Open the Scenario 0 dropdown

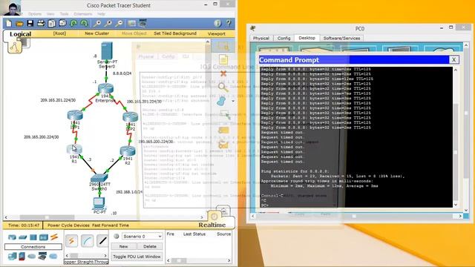(x=142, y=236)
